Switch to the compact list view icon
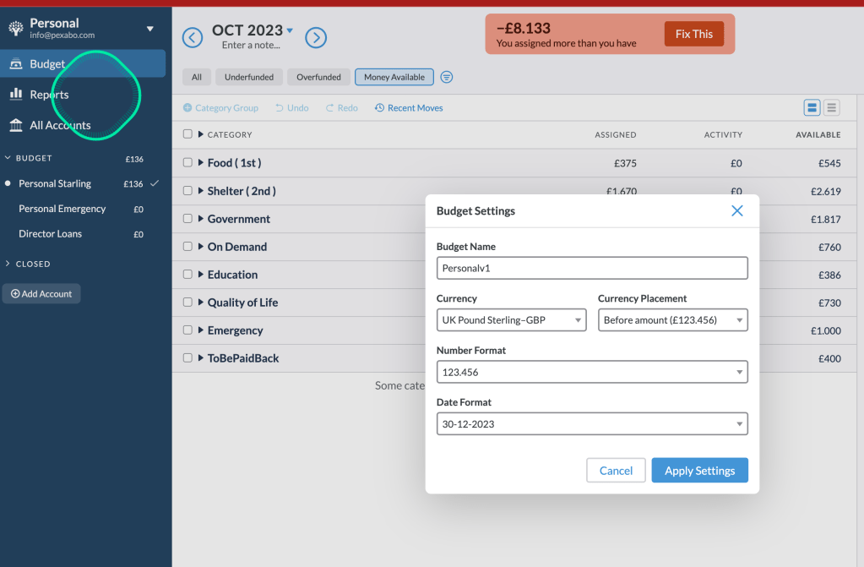This screenshot has height=567, width=864. [832, 107]
